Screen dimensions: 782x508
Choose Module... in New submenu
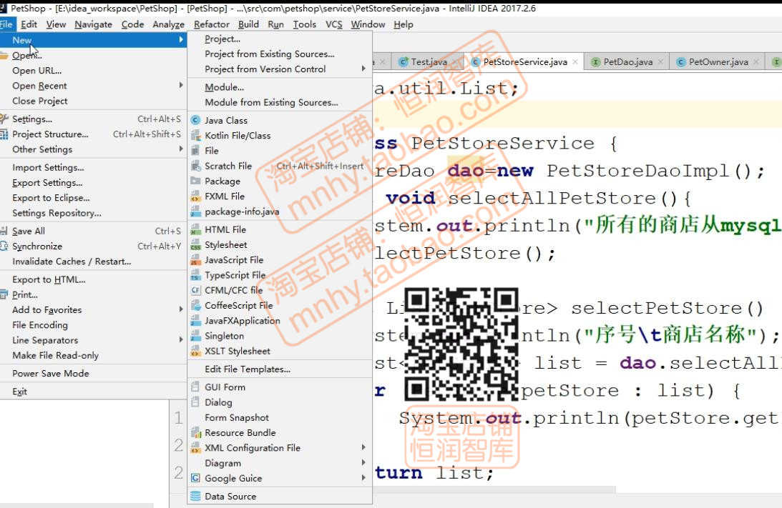click(225, 87)
